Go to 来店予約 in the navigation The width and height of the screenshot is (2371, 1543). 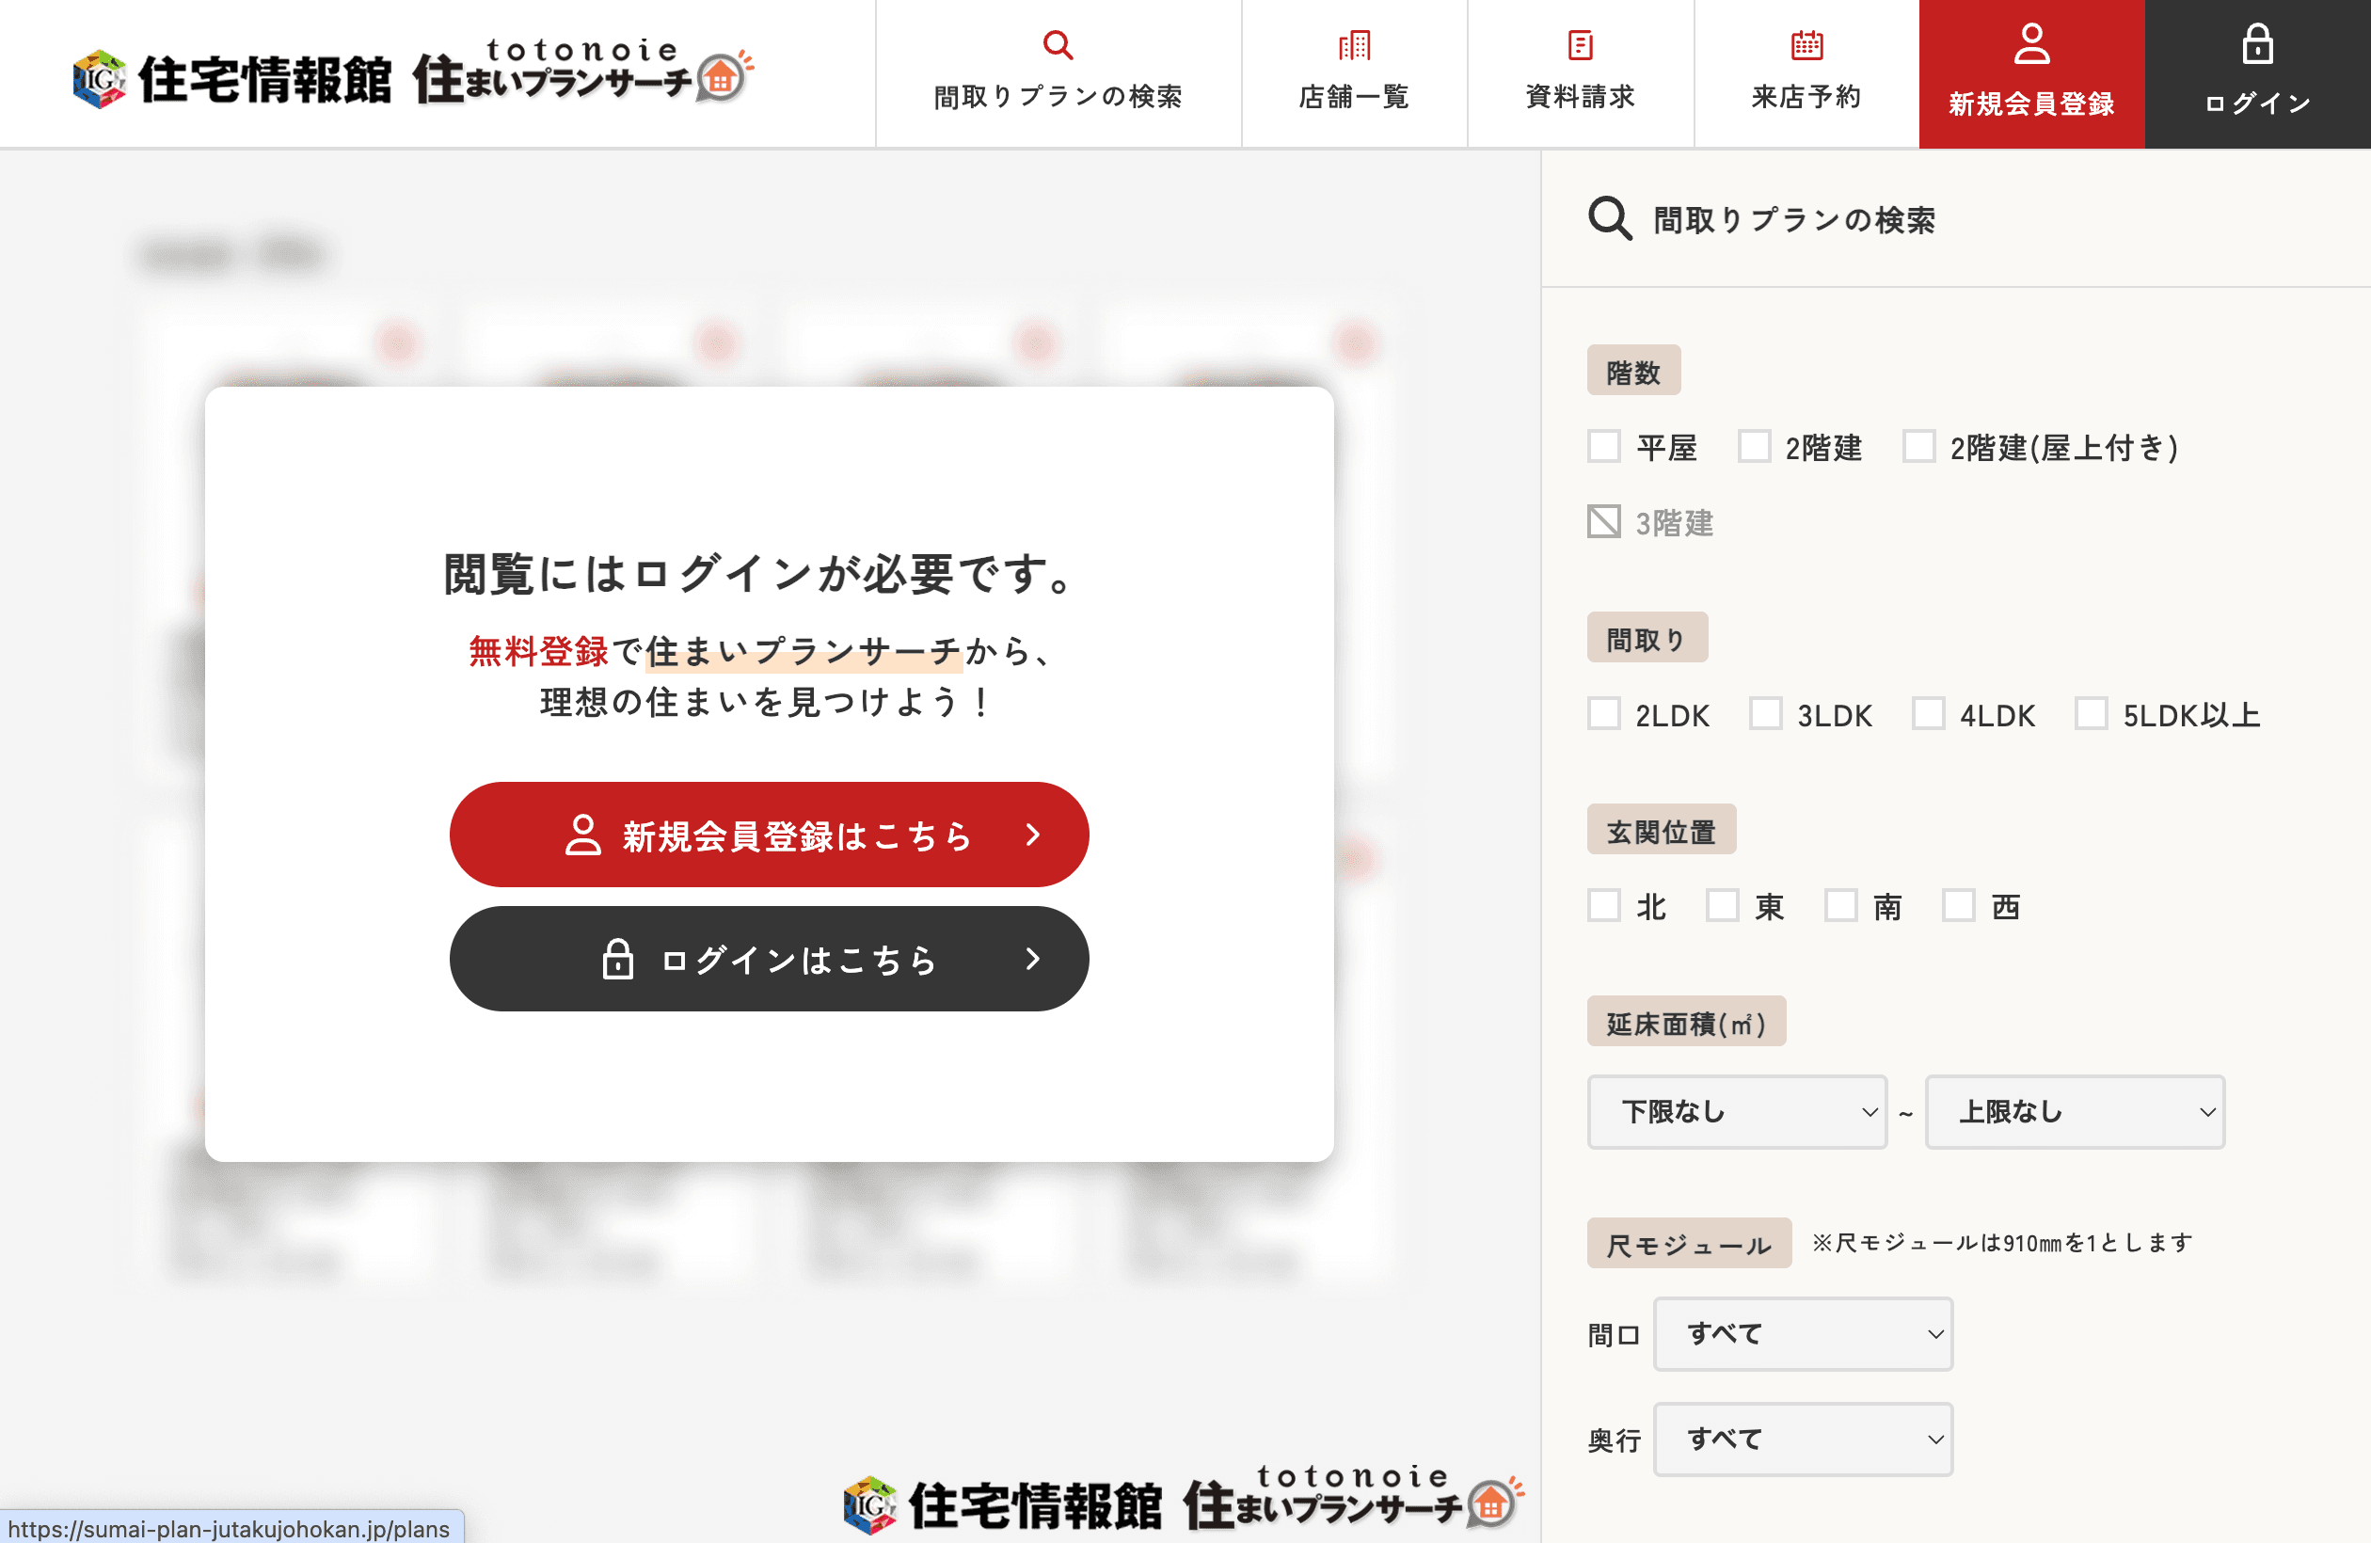(1806, 96)
